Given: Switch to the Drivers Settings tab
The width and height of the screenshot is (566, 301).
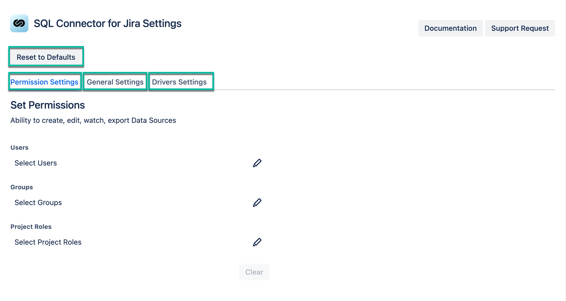Looking at the screenshot, I should click(x=179, y=82).
